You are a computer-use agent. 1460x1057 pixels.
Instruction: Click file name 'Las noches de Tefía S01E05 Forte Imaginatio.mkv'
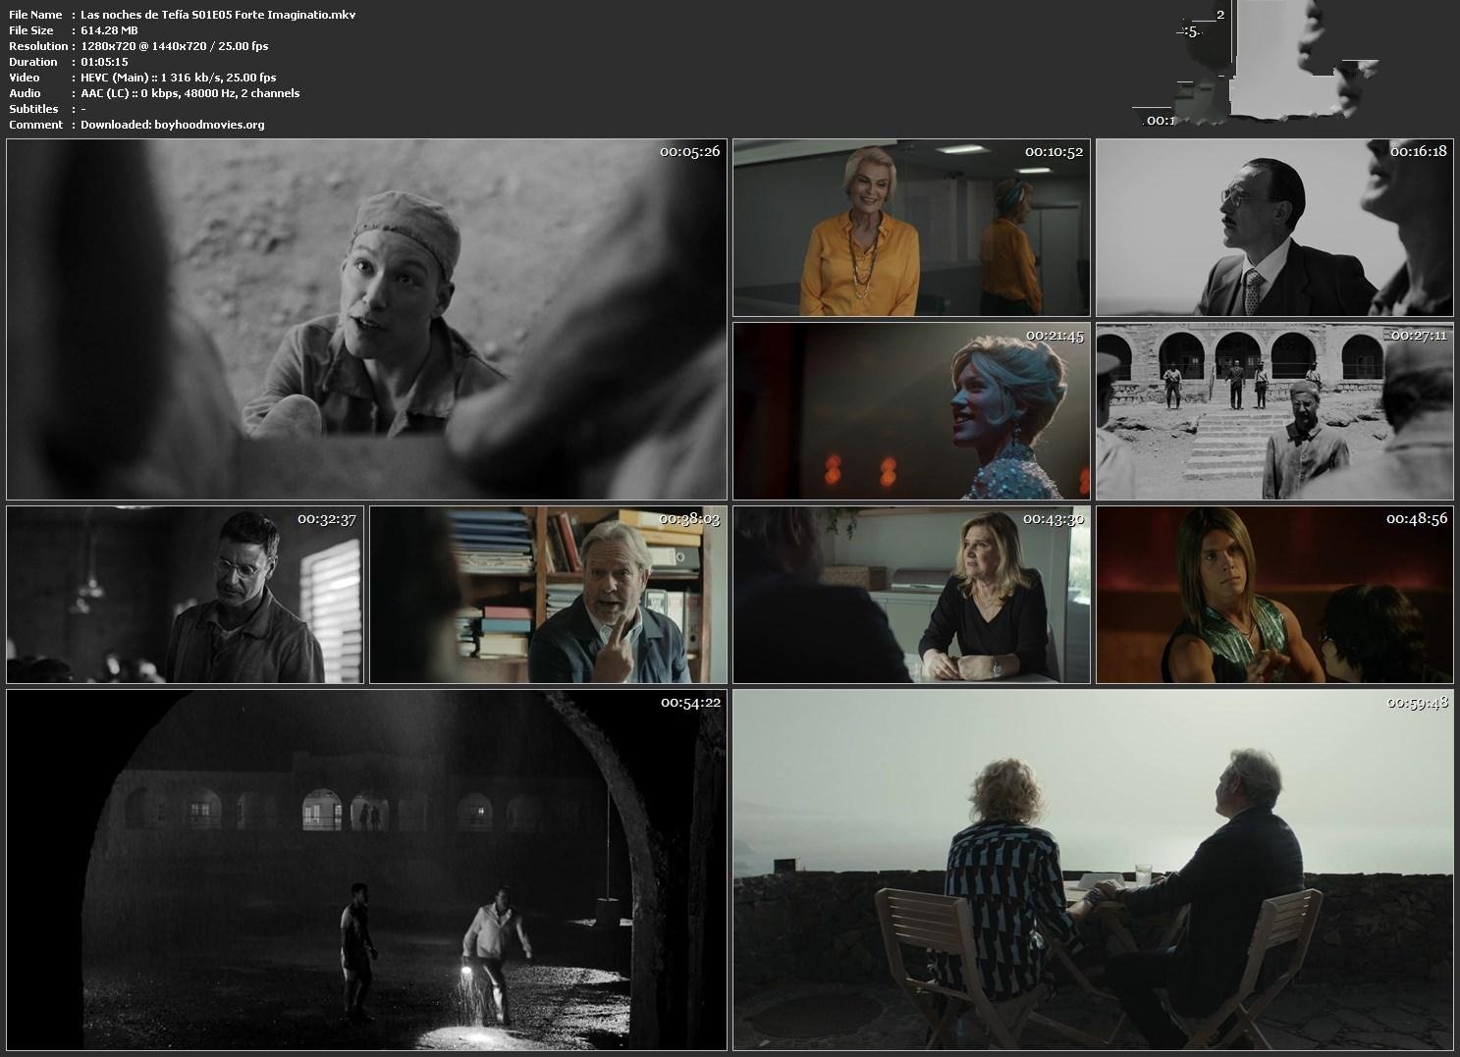click(218, 15)
